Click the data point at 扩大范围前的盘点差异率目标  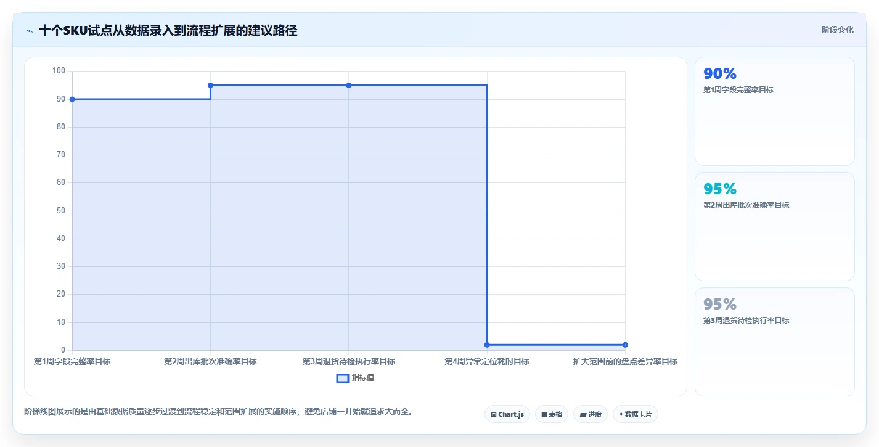pyautogui.click(x=625, y=345)
